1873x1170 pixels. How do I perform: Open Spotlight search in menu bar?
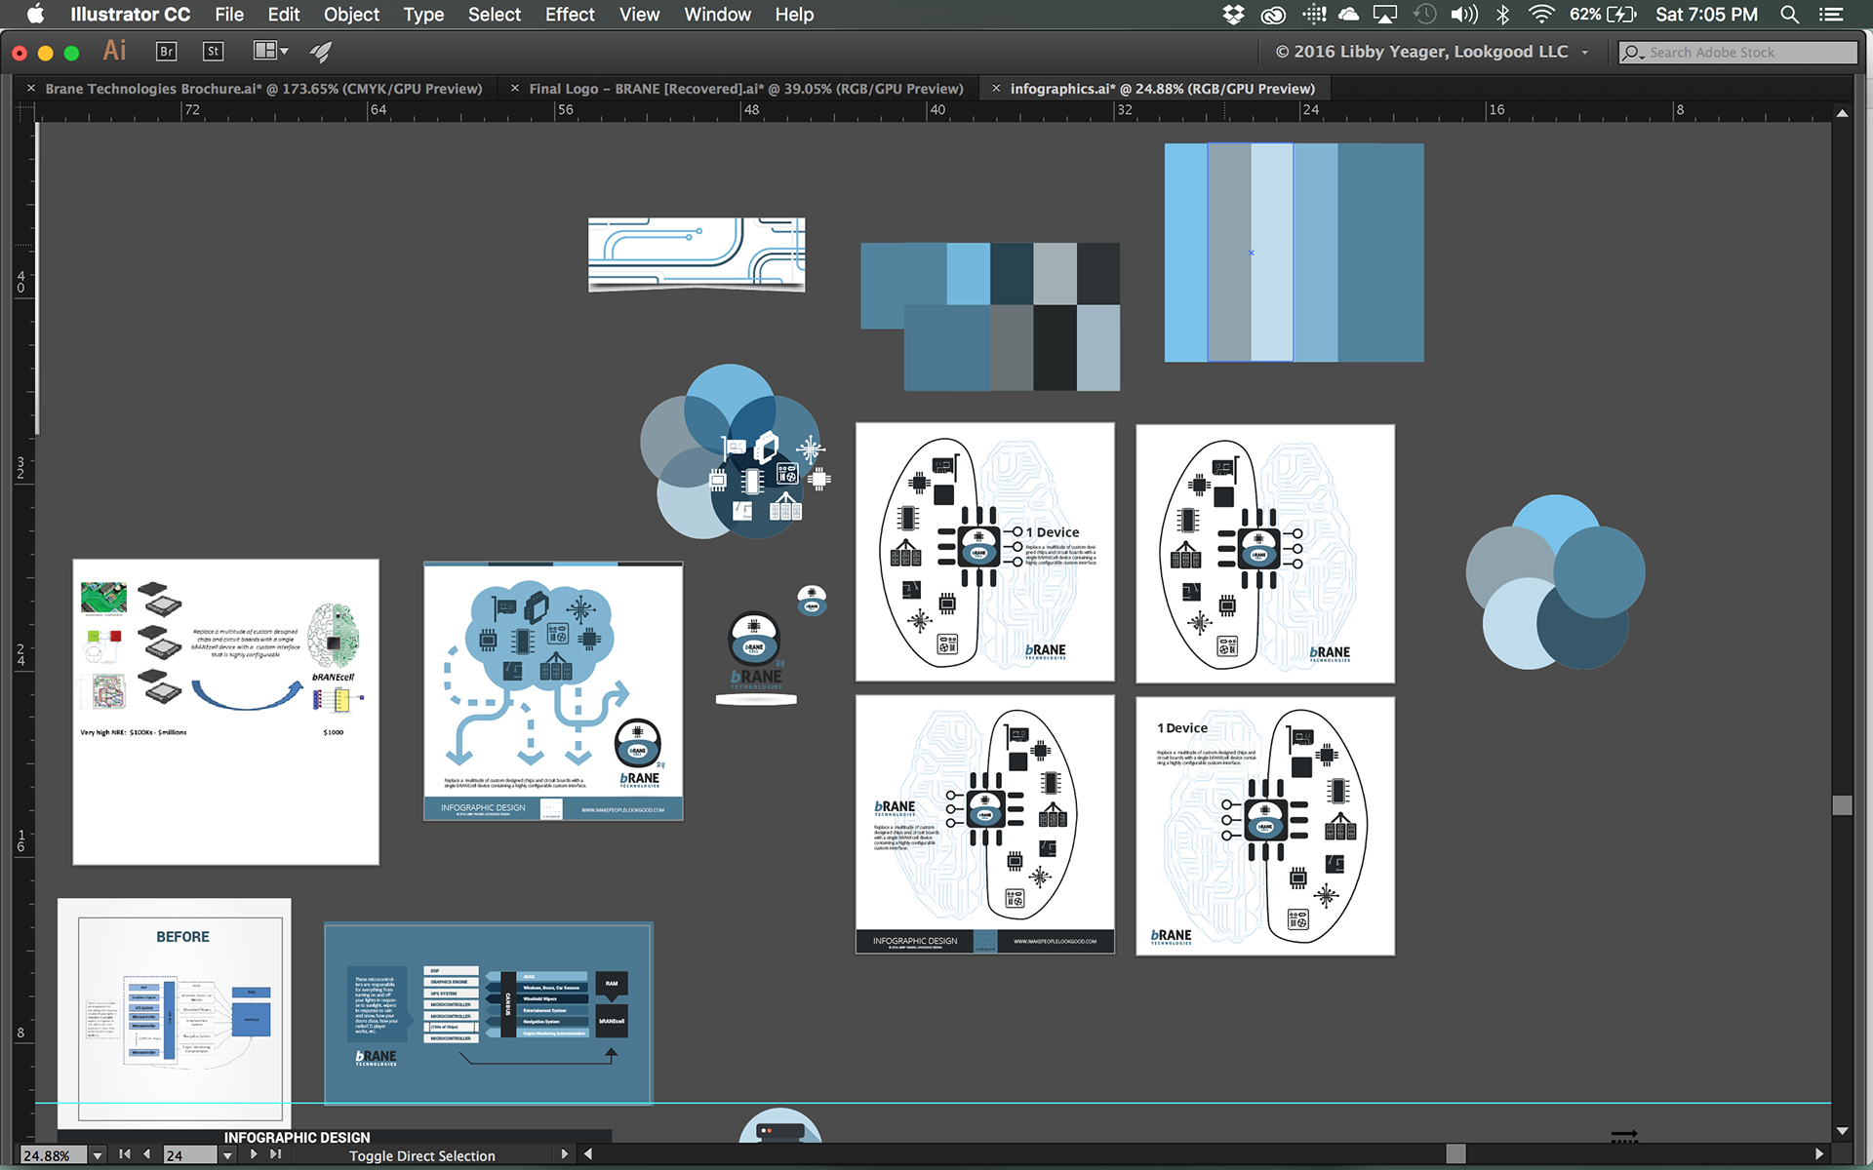point(1789,15)
